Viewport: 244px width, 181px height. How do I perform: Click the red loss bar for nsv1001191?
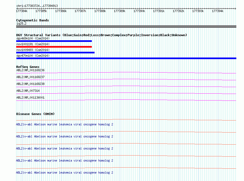(54, 47)
